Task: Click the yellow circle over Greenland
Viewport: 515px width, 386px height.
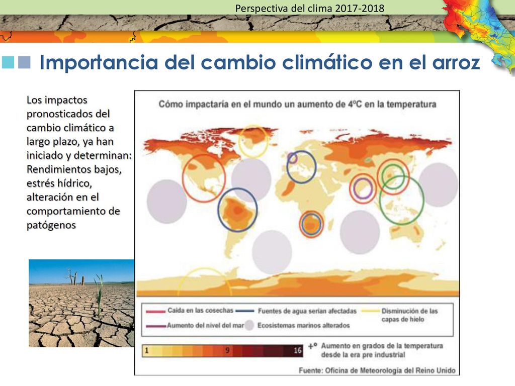Action: coord(253,141)
